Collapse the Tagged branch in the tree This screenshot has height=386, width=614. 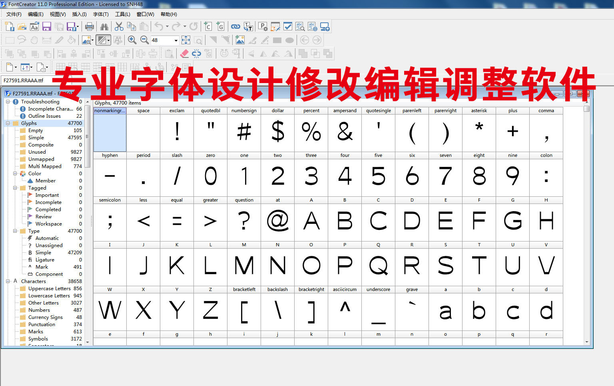[x=15, y=188]
